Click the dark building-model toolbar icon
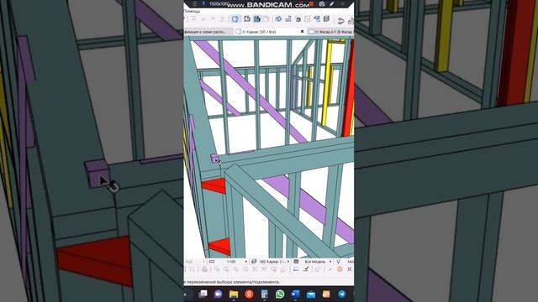Viewport: 538px width, 302px height. point(326,18)
